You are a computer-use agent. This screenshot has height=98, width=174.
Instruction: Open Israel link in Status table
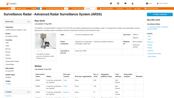[65, 86]
